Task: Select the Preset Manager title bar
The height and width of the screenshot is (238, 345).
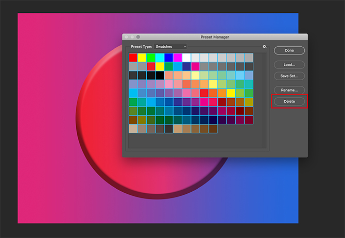Action: (x=215, y=37)
